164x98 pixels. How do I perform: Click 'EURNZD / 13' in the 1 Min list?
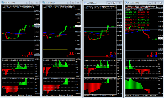[x=131, y=17]
